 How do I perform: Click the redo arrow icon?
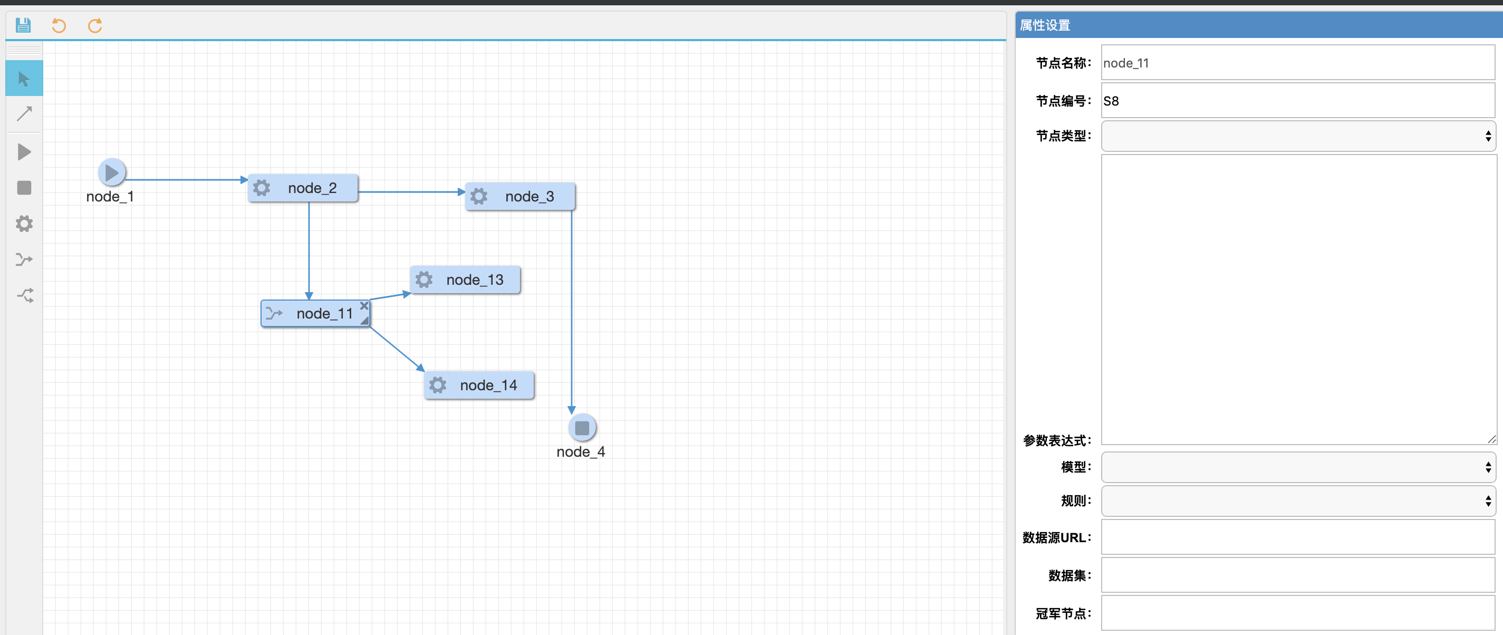click(94, 25)
